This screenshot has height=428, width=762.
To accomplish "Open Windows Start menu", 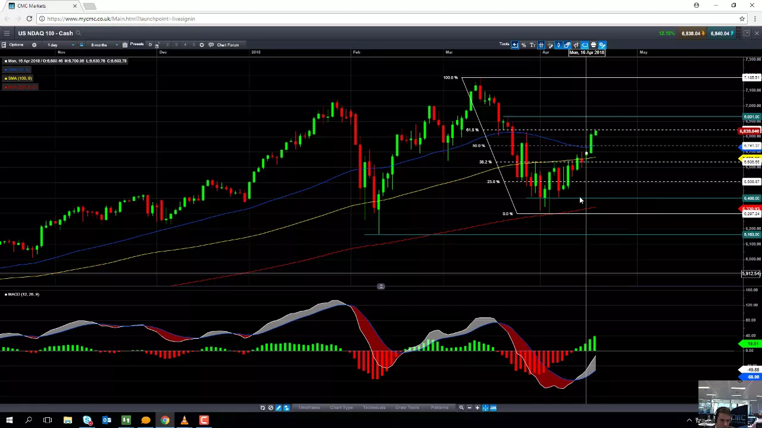I will click(x=9, y=421).
